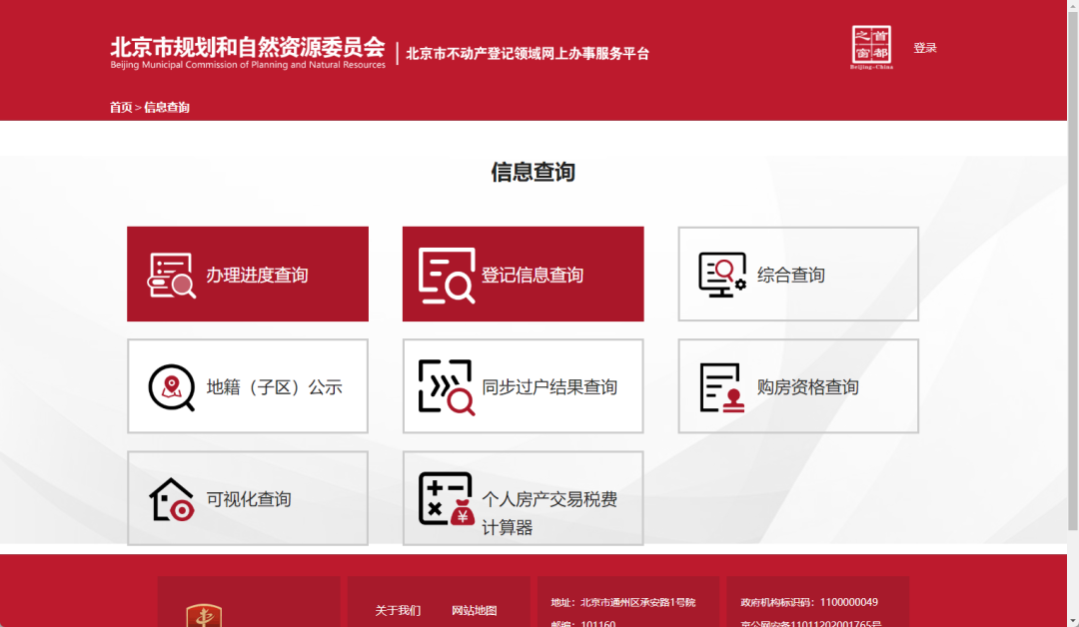
Task: Click the address text 北京市通州区承安路1号院
Action: (x=637, y=602)
